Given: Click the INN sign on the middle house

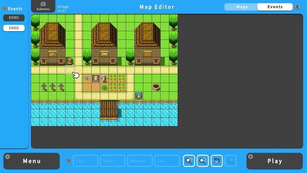Looking at the screenshot, I should 104,54.
